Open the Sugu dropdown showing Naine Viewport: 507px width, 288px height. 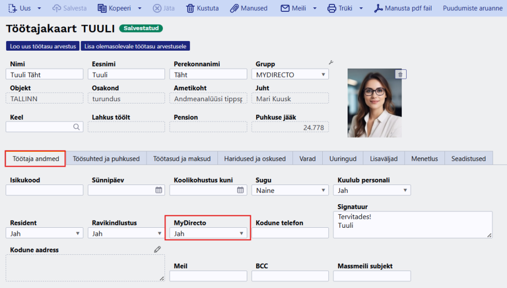[x=291, y=191]
